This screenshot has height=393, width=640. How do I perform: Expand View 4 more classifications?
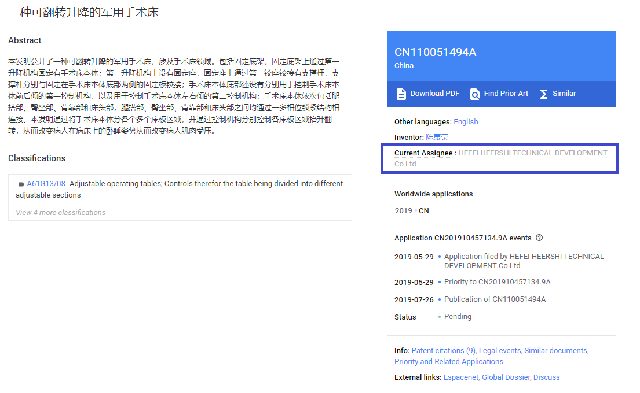click(60, 213)
